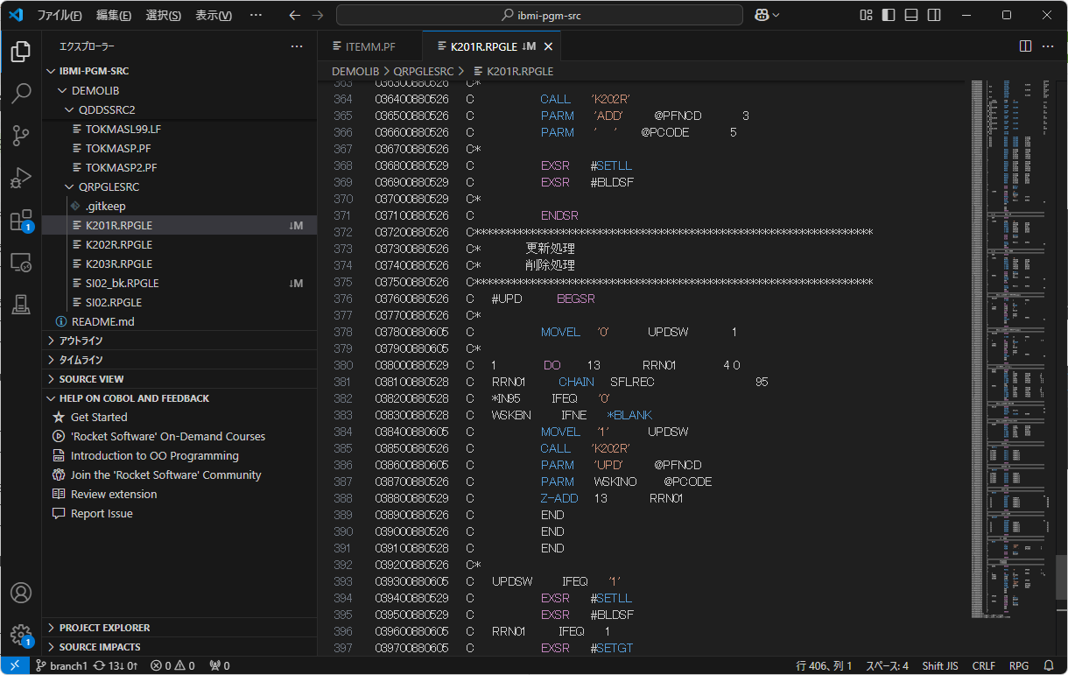Collapse the IBMI-PGM-SRC section
Image resolution: width=1068 pixels, height=675 pixels.
(179, 71)
